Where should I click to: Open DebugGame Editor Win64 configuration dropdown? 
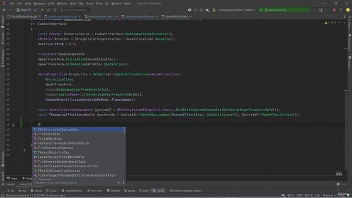click(237, 10)
